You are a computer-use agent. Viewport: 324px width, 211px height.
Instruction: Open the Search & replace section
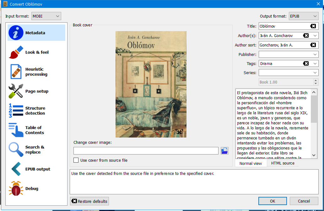pyautogui.click(x=36, y=149)
